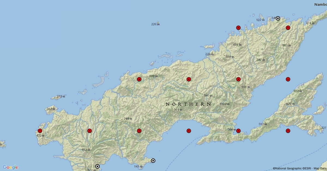Click the red marker left of the 699 m label
This screenshot has width=327, height=171.
[x=139, y=79]
